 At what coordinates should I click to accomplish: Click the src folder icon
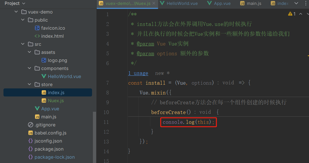point(30,44)
